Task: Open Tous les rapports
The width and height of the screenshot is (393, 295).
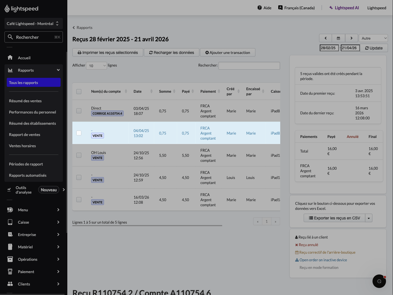Action: tap(34, 83)
